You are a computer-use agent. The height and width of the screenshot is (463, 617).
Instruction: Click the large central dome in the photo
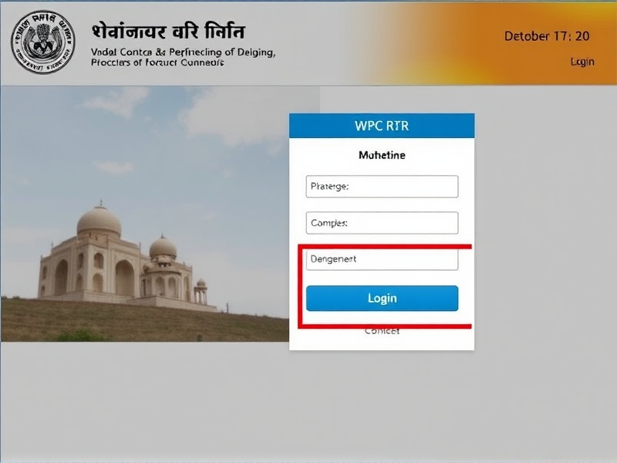tap(99, 221)
